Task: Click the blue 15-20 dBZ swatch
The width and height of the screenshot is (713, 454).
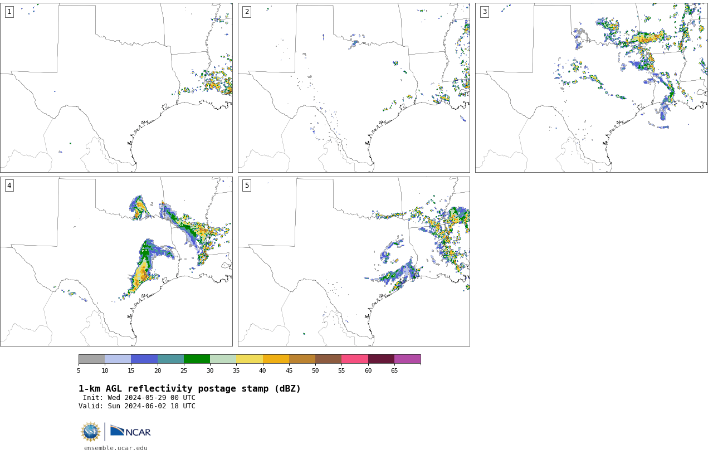Action: coord(144,359)
